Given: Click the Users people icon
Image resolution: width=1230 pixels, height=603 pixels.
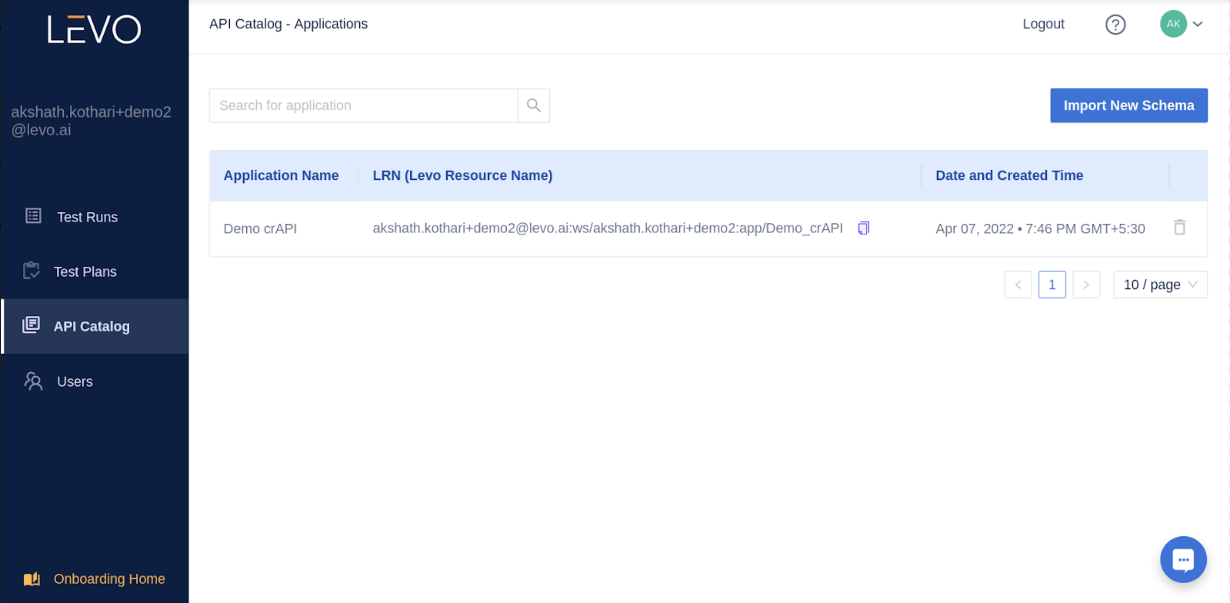Looking at the screenshot, I should pos(33,381).
